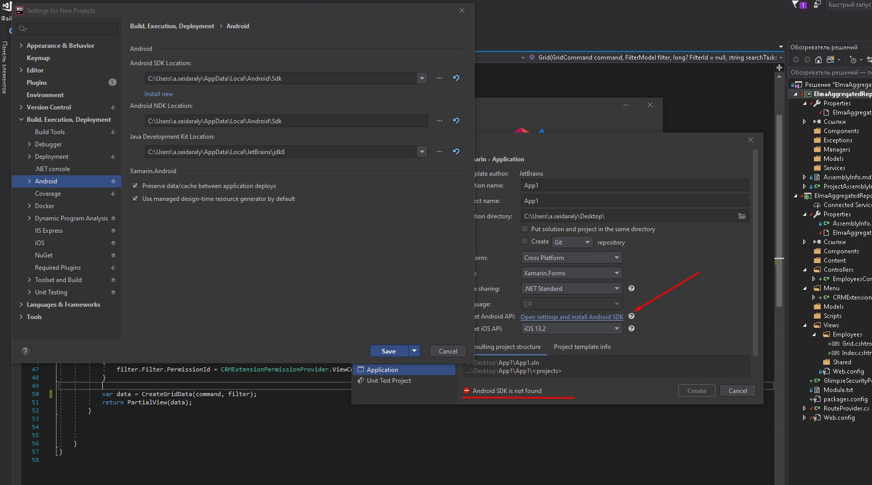This screenshot has width=872, height=485.
Task: Click Back arrow in Solution Explorer toolbar
Action: pos(796,60)
